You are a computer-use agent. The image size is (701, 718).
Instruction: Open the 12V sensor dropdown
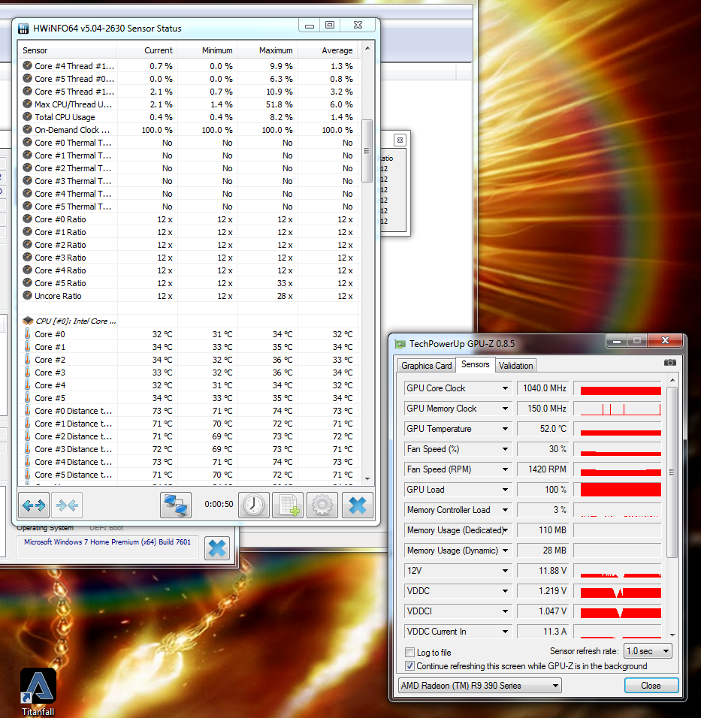point(505,571)
